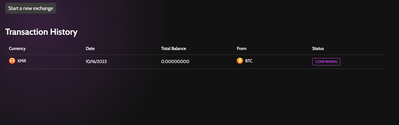Click the orange Bitcoin icon beside BTC
The width and height of the screenshot is (399, 125).
(240, 61)
